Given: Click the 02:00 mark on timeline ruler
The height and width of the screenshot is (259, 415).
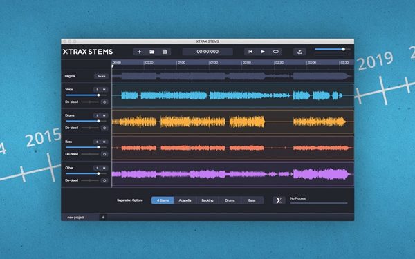Looking at the screenshot, I should (247, 63).
